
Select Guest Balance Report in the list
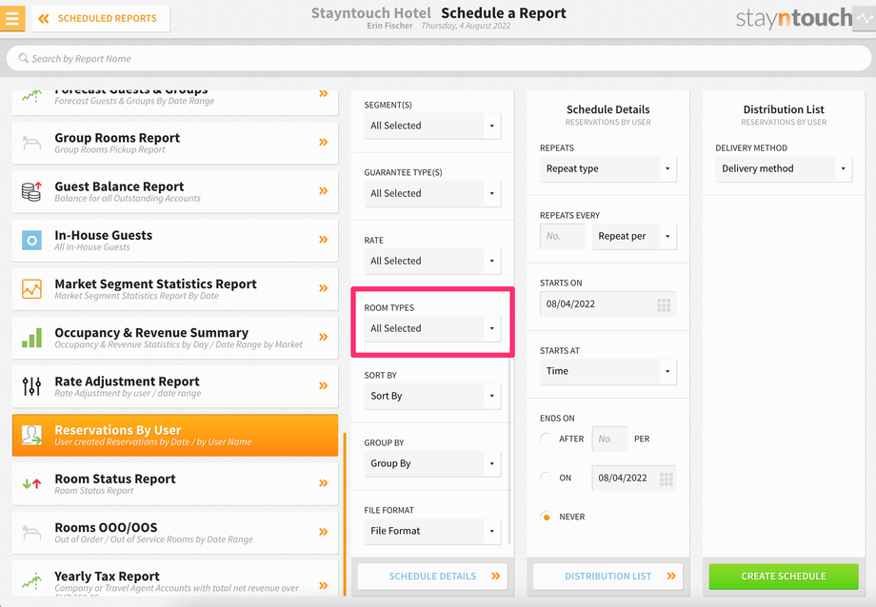click(x=175, y=191)
